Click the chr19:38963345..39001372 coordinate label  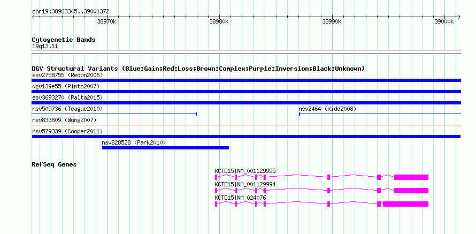[71, 12]
